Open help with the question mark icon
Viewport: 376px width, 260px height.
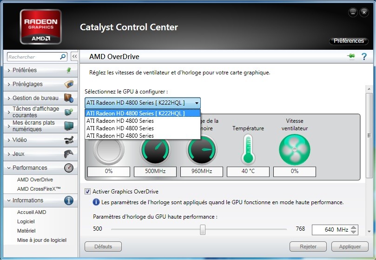click(x=364, y=57)
